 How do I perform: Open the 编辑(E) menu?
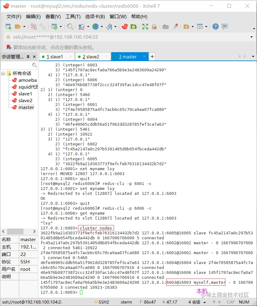point(33,17)
